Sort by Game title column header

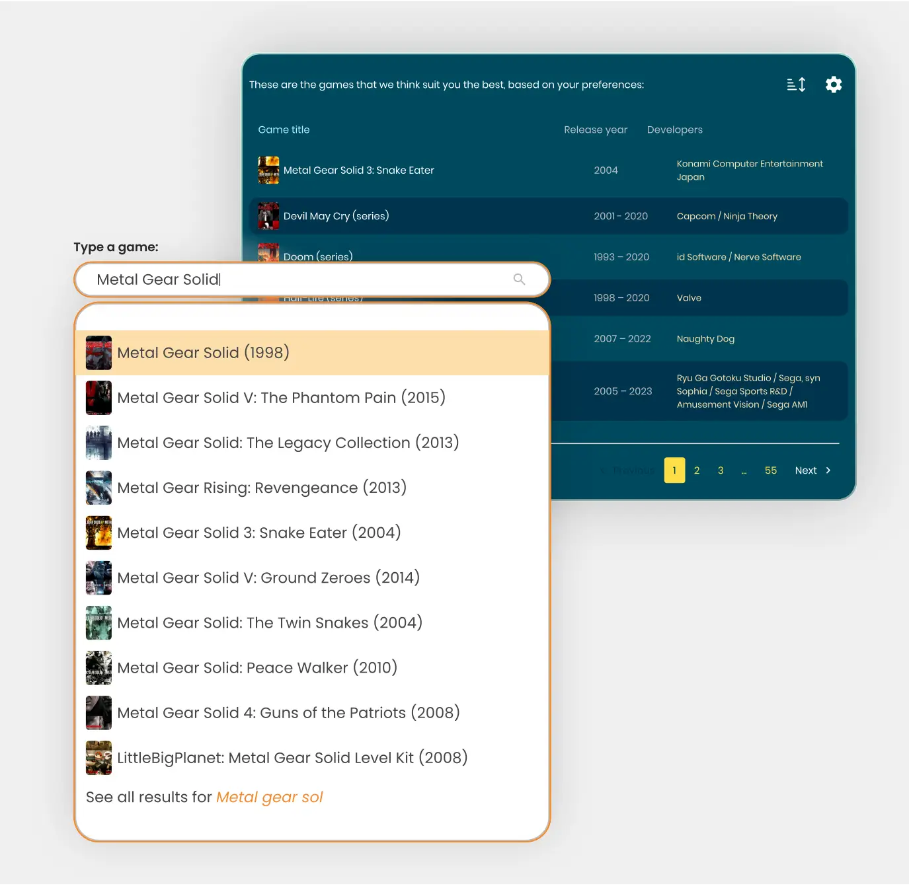[284, 130]
